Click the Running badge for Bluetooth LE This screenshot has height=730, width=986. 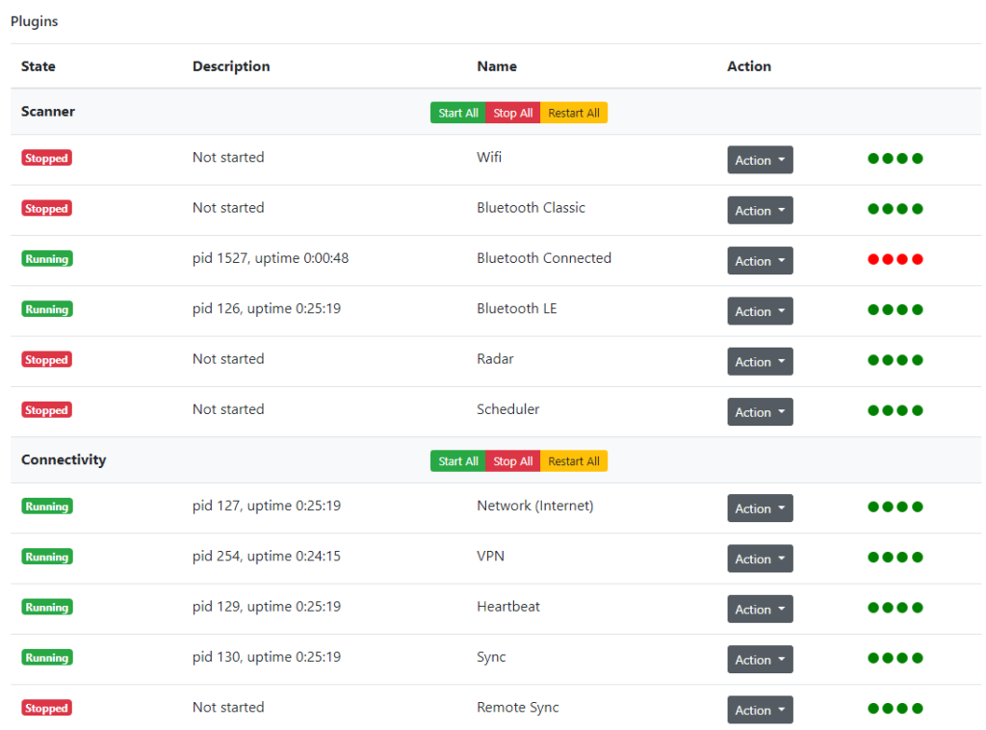point(47,309)
